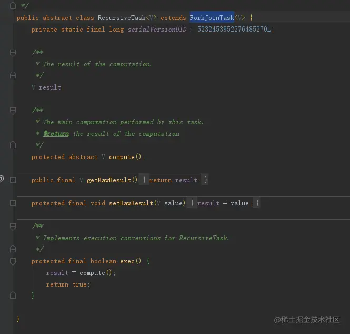Click the closing fold marker of exec()
The image size is (350, 334).
coord(13,296)
